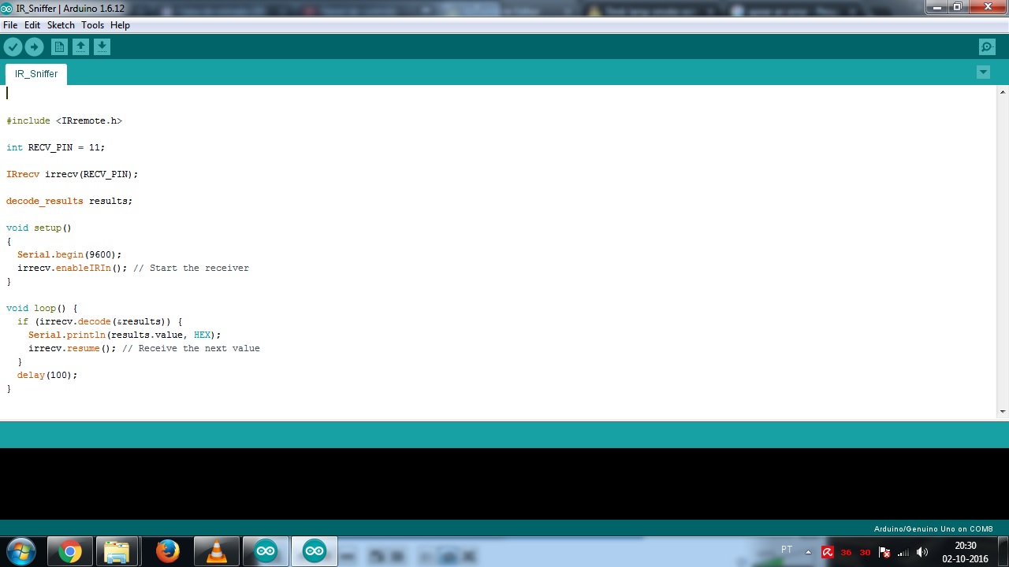The width and height of the screenshot is (1009, 567).
Task: Create a new sketch with the page icon
Action: [x=59, y=47]
